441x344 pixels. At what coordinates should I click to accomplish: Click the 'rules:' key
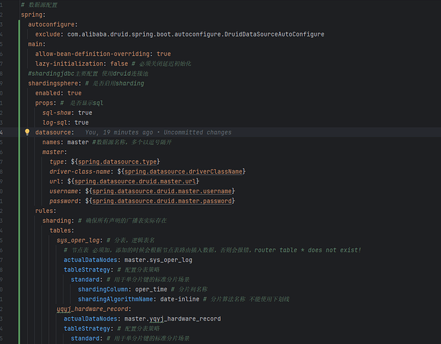coord(46,211)
